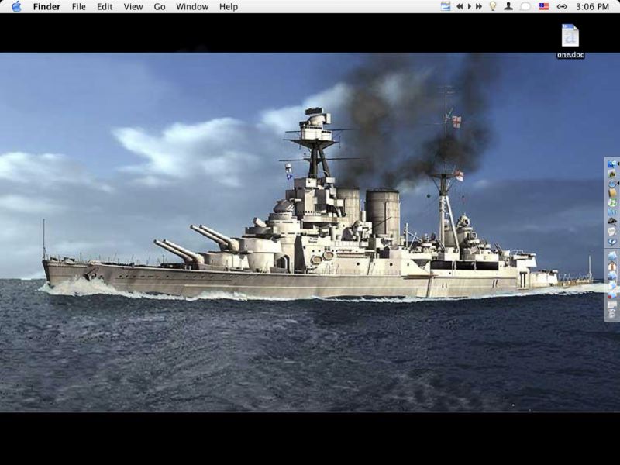Screen dimensions: 620x465
Task: Open the US flag input menu
Action: pos(543,6)
